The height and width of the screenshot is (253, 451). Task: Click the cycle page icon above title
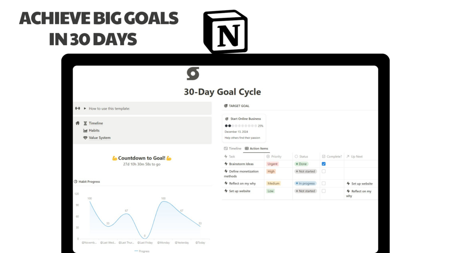tap(193, 74)
